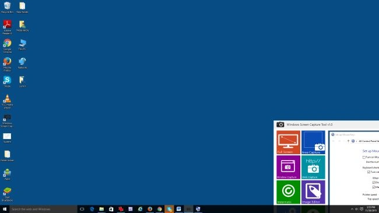Viewport: 379px width, 213px height.
Task: Open This PC desktop icon
Action: point(22,45)
